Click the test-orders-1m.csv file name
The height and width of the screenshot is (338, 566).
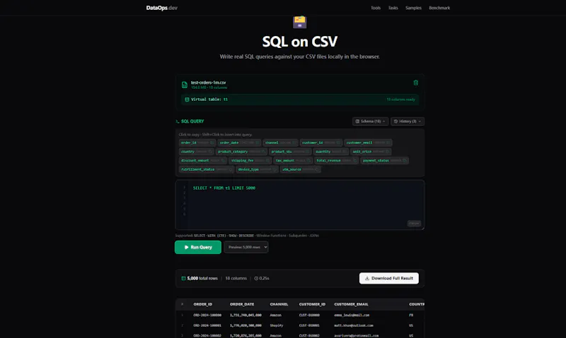pyautogui.click(x=208, y=83)
